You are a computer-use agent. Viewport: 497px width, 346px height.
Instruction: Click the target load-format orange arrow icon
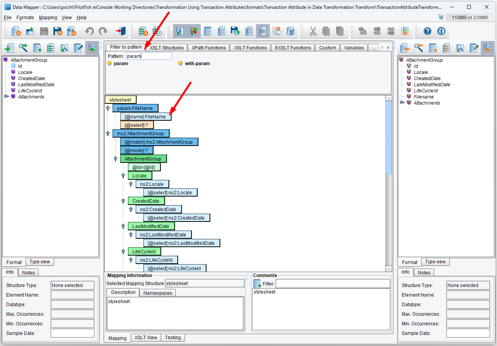[405, 48]
